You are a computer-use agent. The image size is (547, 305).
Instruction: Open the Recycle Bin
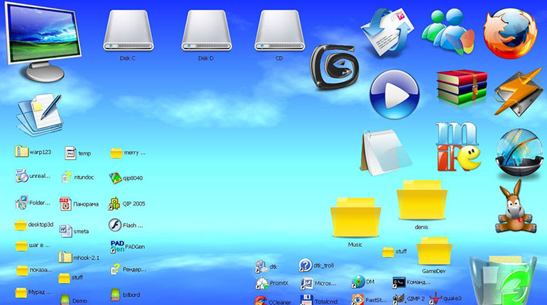[502, 281]
